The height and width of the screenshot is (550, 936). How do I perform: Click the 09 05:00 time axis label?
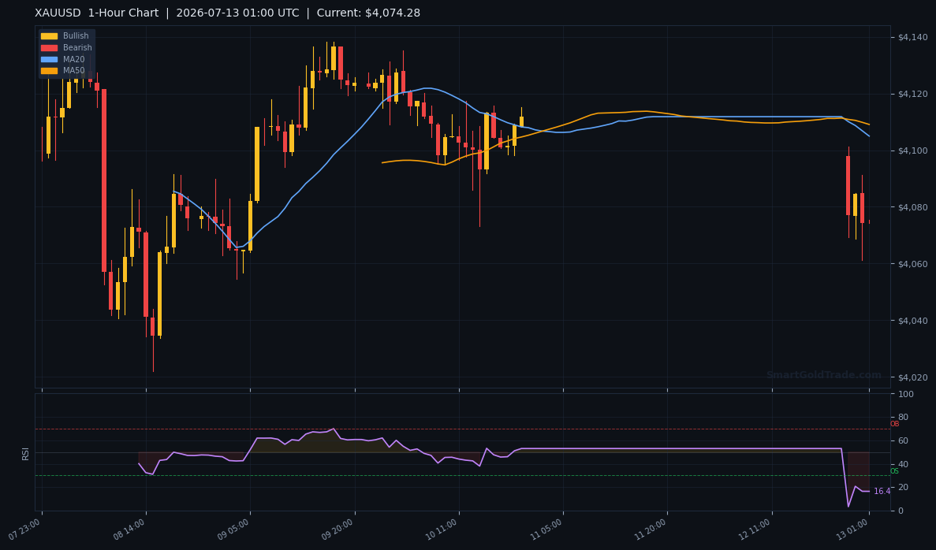tap(233, 530)
